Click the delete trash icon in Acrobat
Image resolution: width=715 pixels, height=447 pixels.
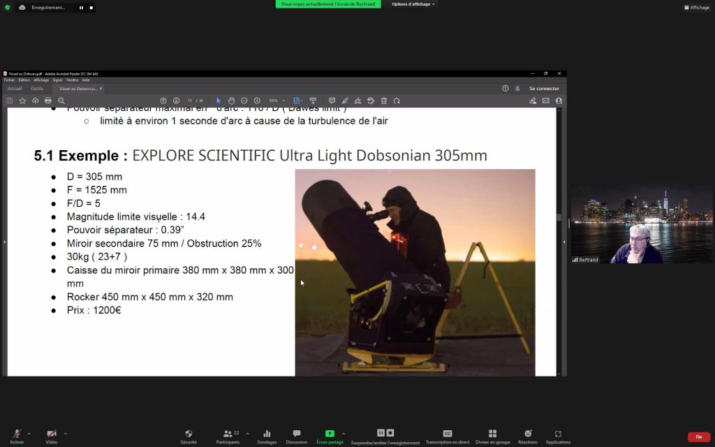[x=384, y=101]
